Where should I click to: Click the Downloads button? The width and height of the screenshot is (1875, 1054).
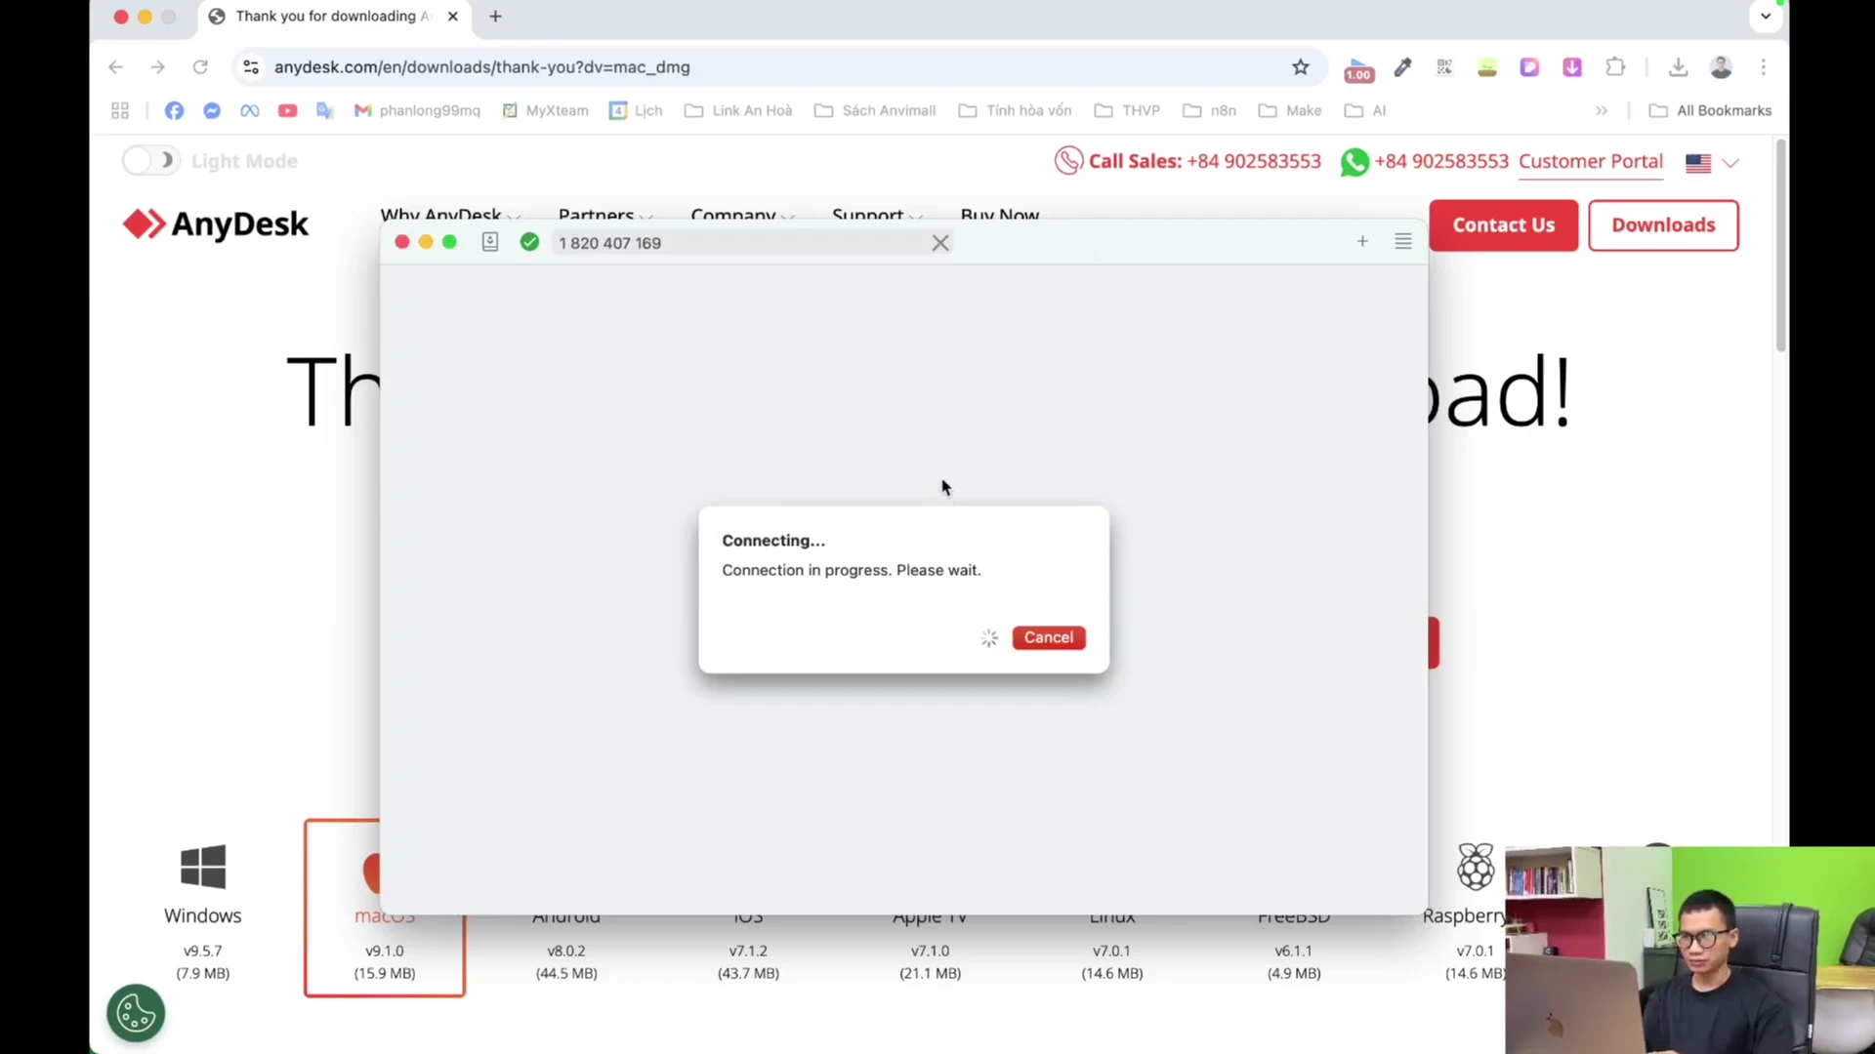coord(1663,225)
